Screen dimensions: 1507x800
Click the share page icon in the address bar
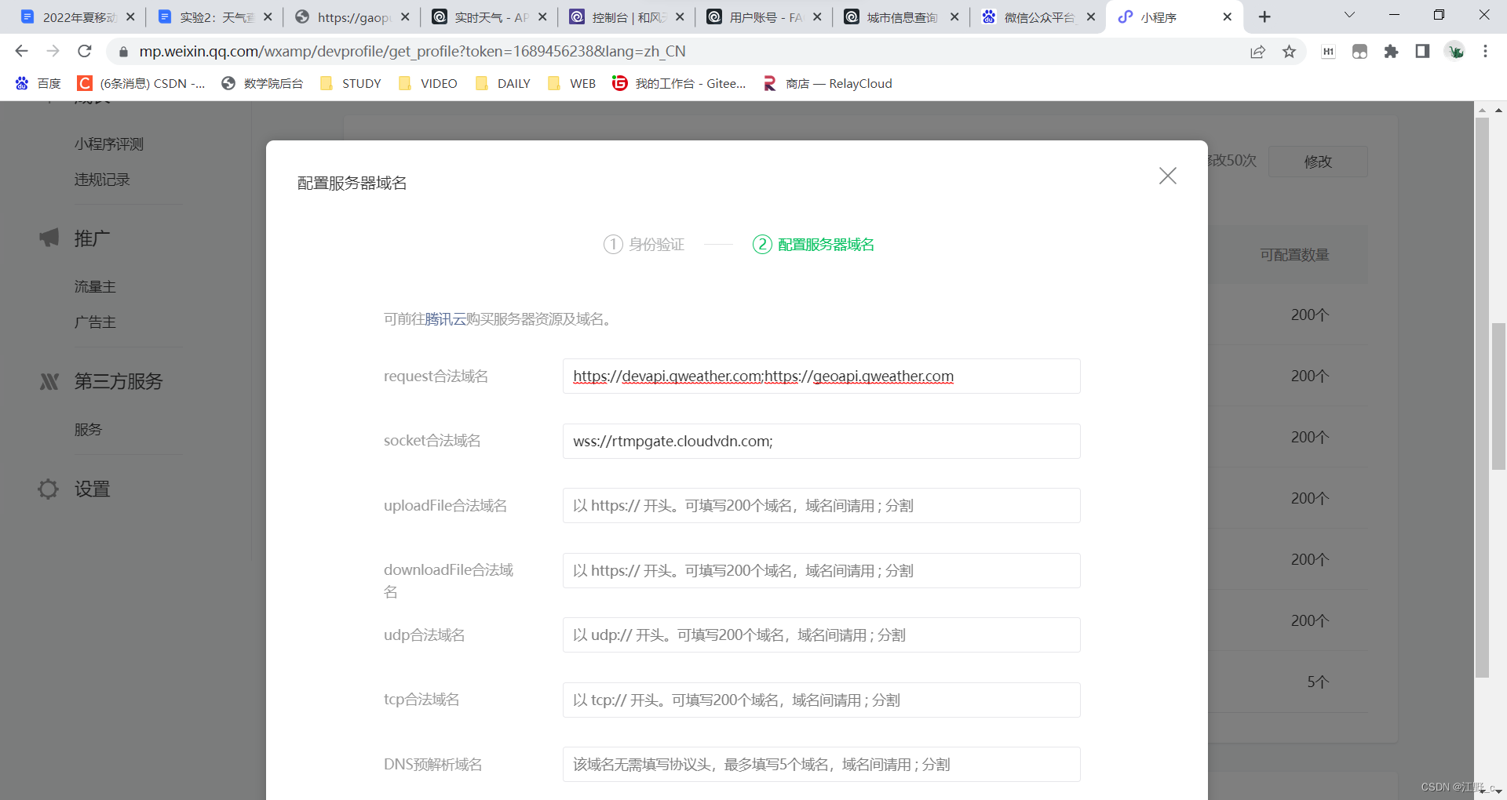click(1257, 51)
